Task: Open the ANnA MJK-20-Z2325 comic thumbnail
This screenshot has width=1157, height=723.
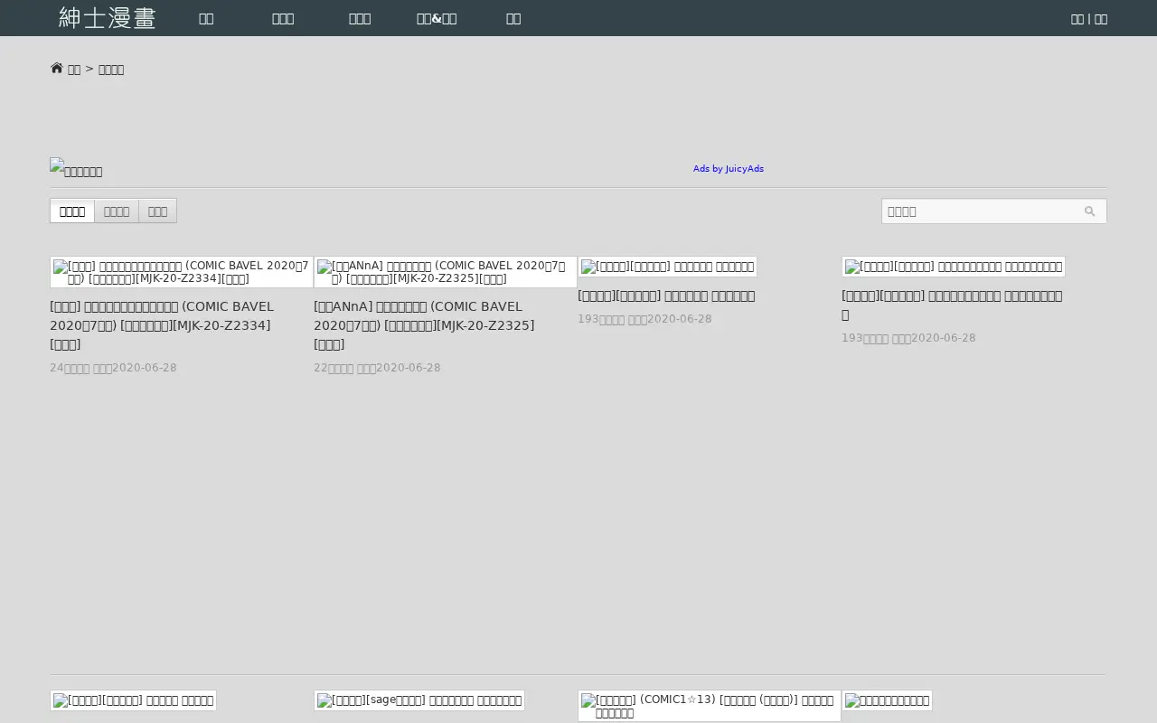Action: (x=446, y=272)
